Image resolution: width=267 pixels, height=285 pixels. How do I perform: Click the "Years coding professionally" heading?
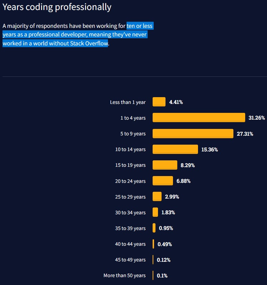pos(57,7)
